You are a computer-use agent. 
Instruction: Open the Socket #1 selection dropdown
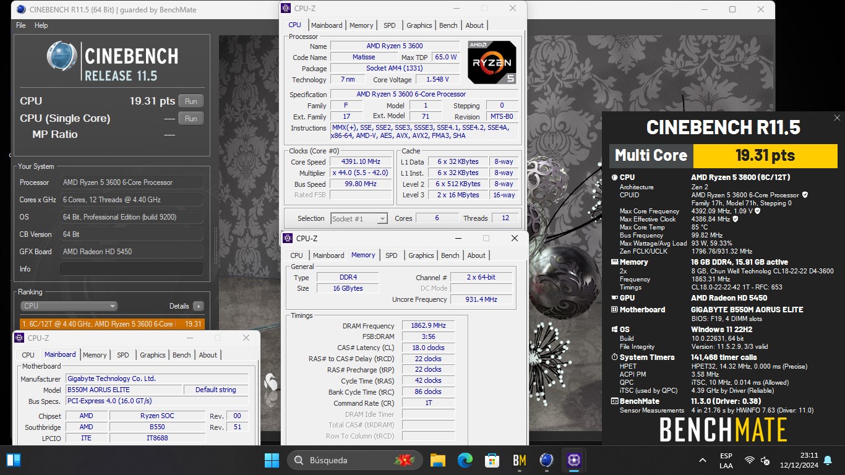point(359,218)
